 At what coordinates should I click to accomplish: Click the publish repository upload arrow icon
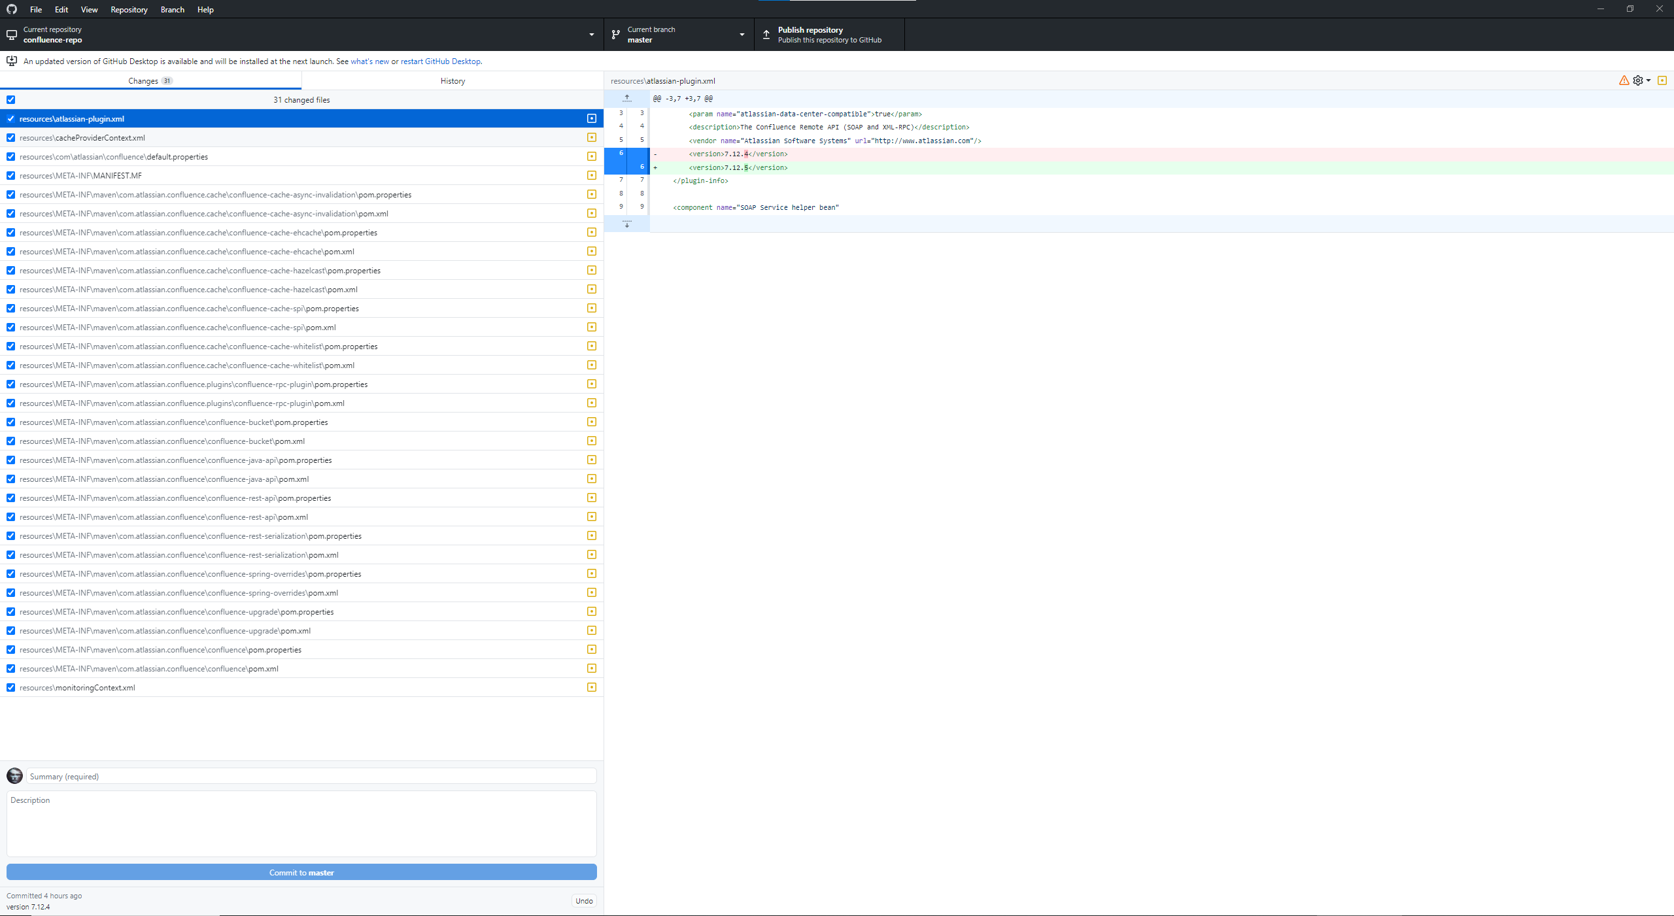click(x=766, y=35)
